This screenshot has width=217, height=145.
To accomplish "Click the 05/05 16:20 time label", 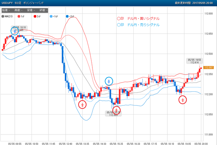I will click(x=133, y=144).
